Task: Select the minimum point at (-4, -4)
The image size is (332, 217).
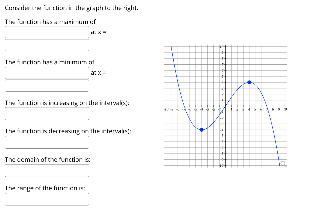Action: click(201, 130)
